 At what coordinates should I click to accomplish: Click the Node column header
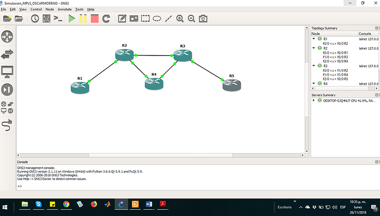pos(334,33)
